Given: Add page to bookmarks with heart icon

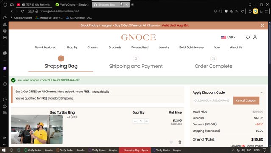Looking at the screenshot, I should point(242,11).
